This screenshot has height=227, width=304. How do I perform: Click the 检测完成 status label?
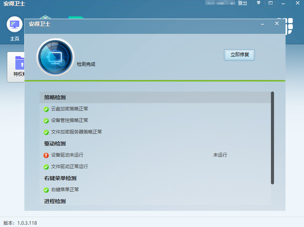tap(86, 64)
